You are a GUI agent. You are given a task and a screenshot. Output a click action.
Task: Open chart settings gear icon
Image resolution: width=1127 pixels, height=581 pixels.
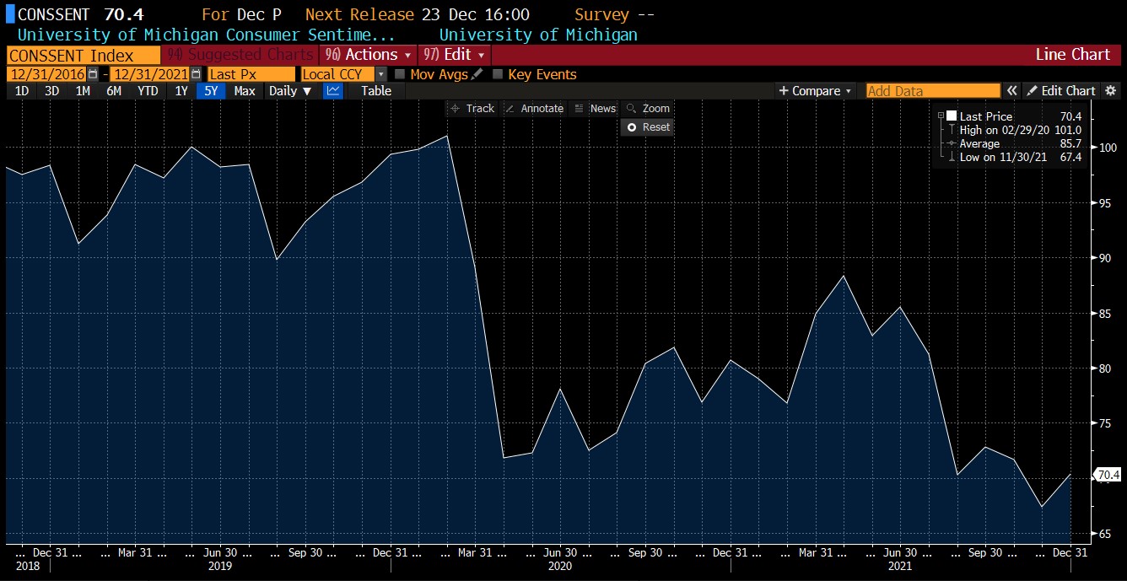pyautogui.click(x=1111, y=91)
